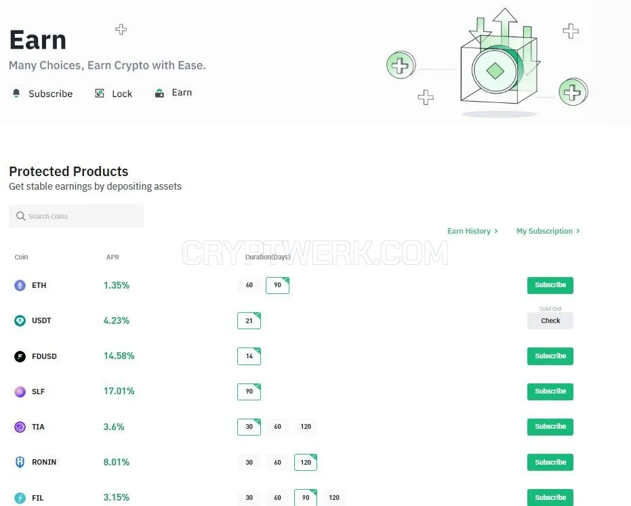Click the Lock step label
Viewport: 631px width, 506px height.
coord(122,93)
